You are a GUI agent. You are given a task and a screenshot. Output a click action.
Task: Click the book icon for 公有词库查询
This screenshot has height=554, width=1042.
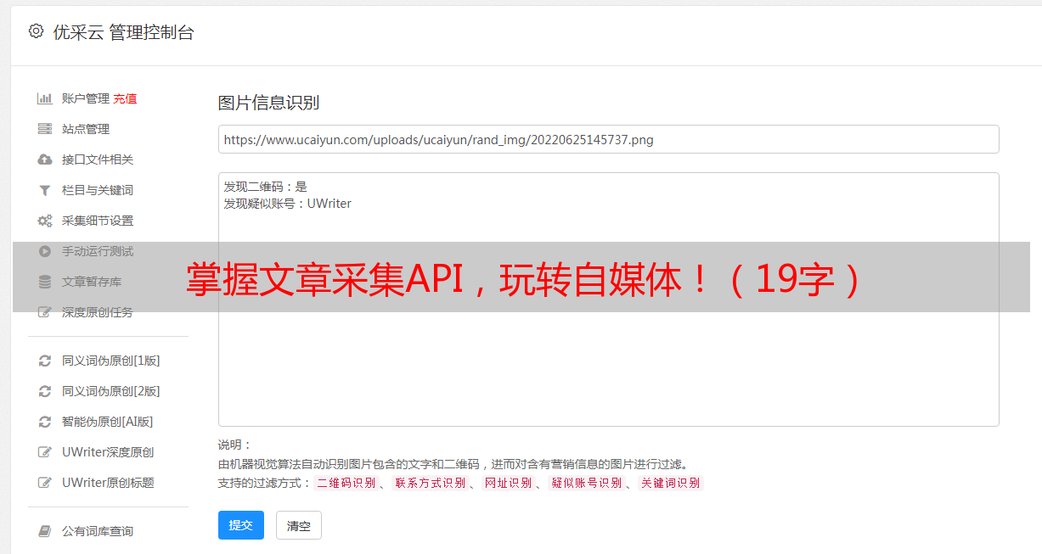[x=45, y=531]
